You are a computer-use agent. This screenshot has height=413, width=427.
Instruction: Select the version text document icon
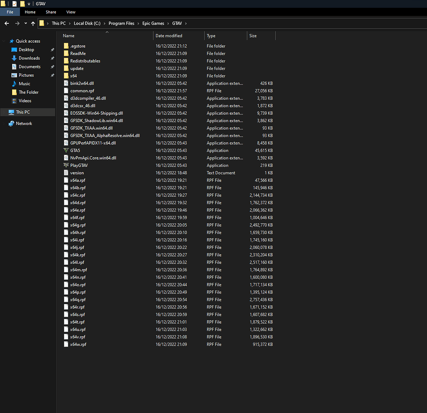pos(66,173)
